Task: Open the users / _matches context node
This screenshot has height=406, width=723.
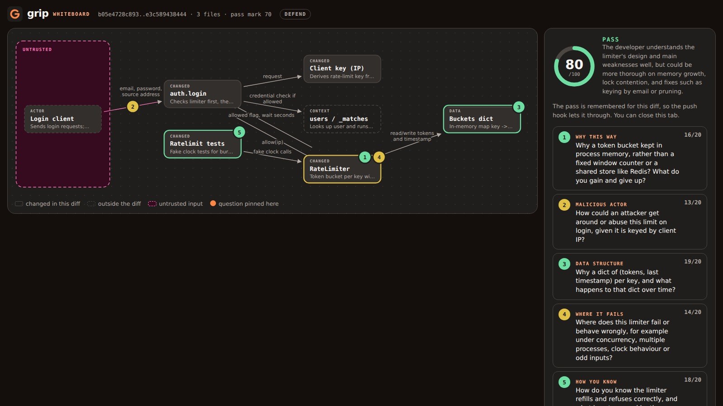Action: (342, 119)
